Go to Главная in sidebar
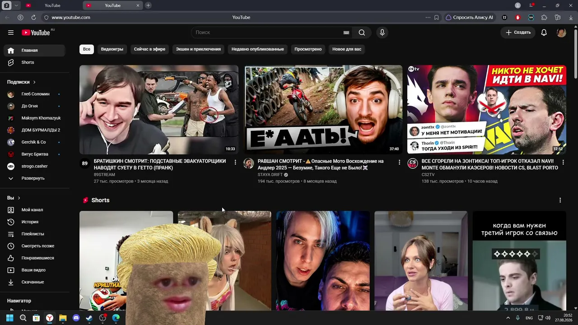The image size is (578, 325). coord(34,51)
